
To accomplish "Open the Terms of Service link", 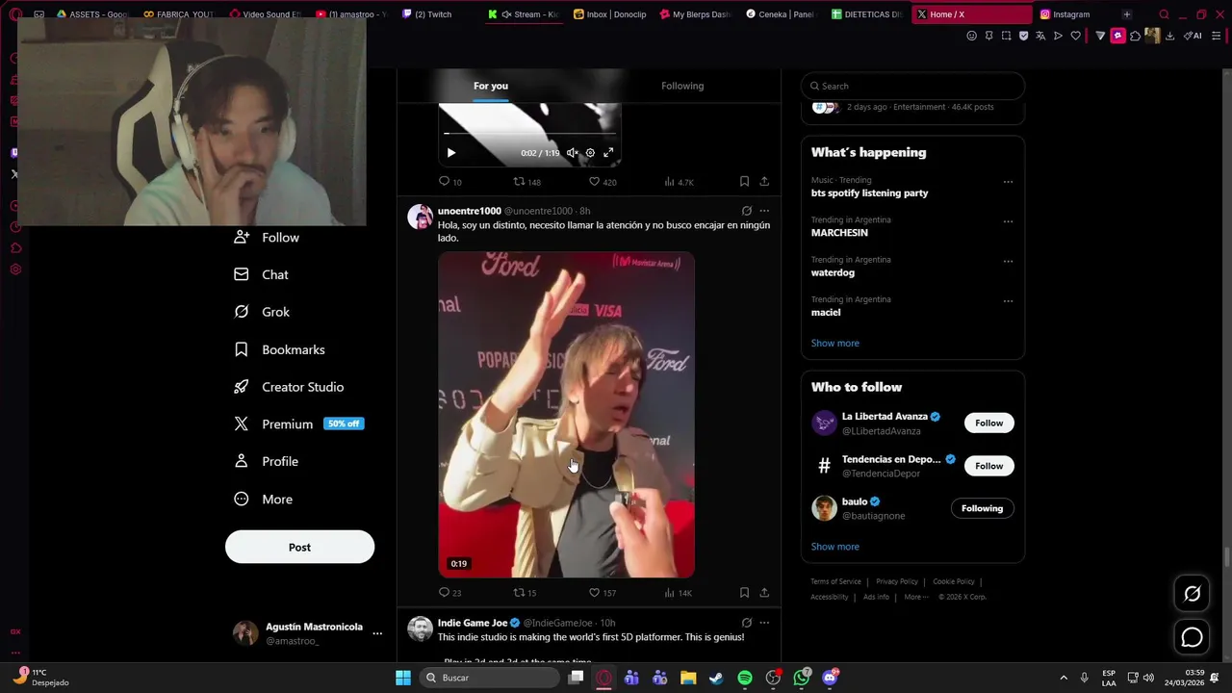I will click(x=835, y=581).
